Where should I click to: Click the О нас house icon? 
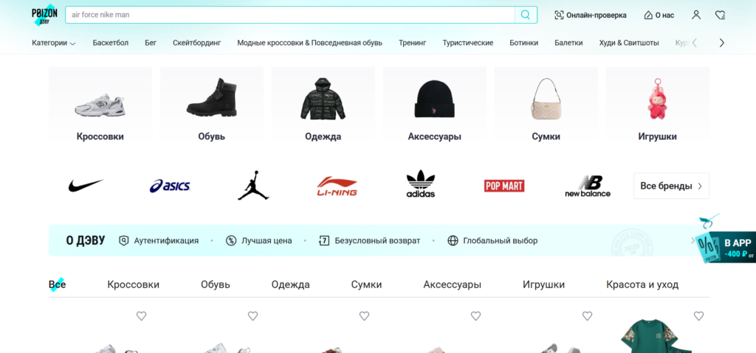pyautogui.click(x=648, y=15)
